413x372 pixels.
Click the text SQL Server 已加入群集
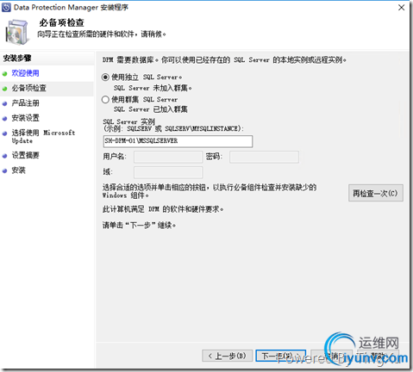point(151,109)
